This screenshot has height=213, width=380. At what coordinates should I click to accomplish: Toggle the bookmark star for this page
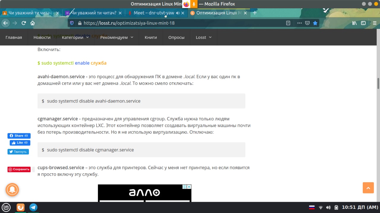point(315,23)
